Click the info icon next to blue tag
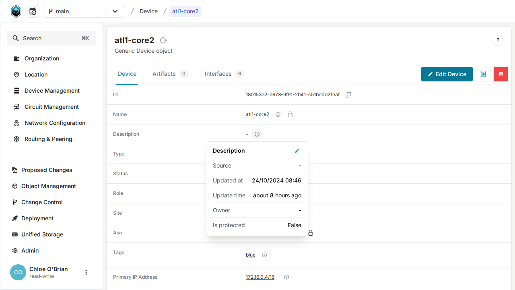 (x=264, y=255)
